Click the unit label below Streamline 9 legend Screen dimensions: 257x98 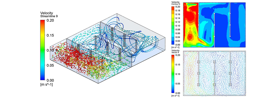pyautogui.click(x=46, y=84)
